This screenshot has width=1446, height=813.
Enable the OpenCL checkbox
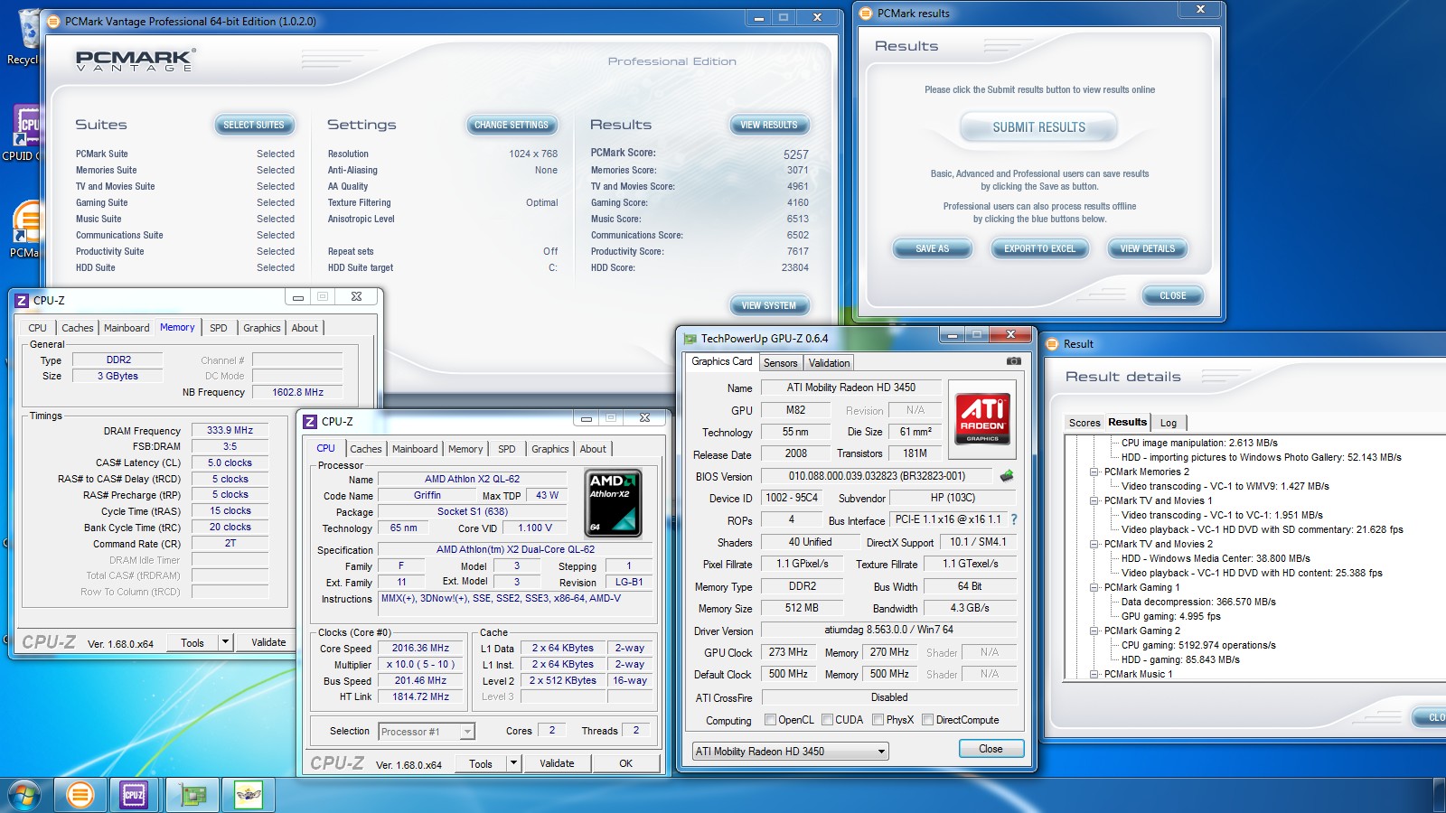(x=770, y=720)
